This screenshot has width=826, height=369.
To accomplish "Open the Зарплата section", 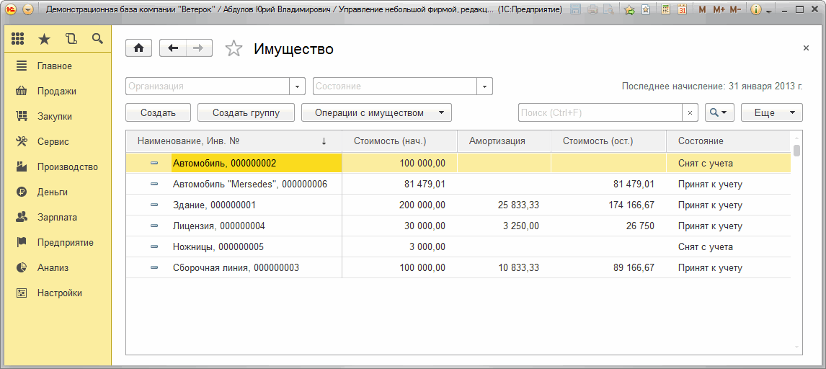I will coord(58,217).
